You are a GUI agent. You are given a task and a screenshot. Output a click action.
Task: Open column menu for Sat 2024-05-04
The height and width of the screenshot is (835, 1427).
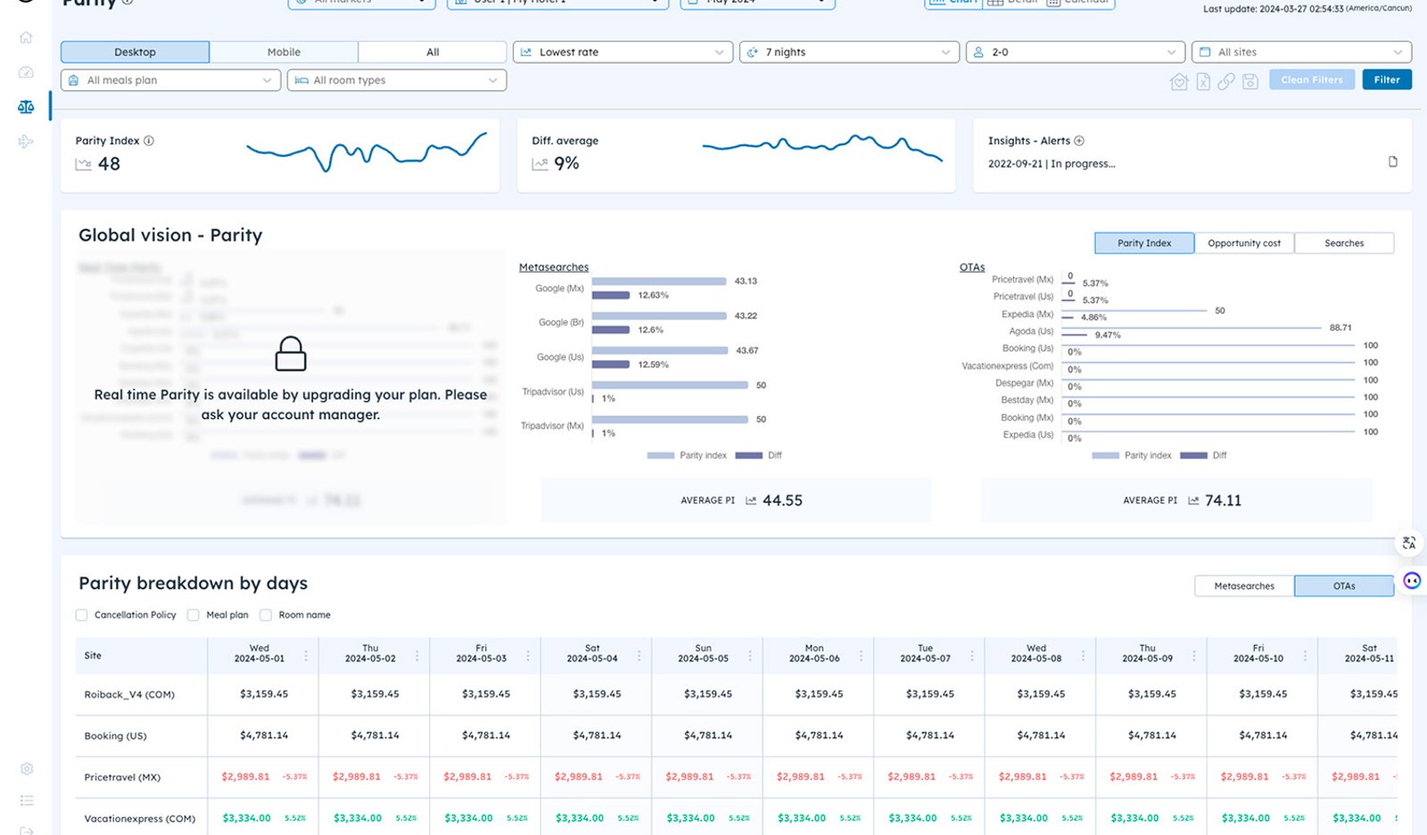click(x=639, y=655)
